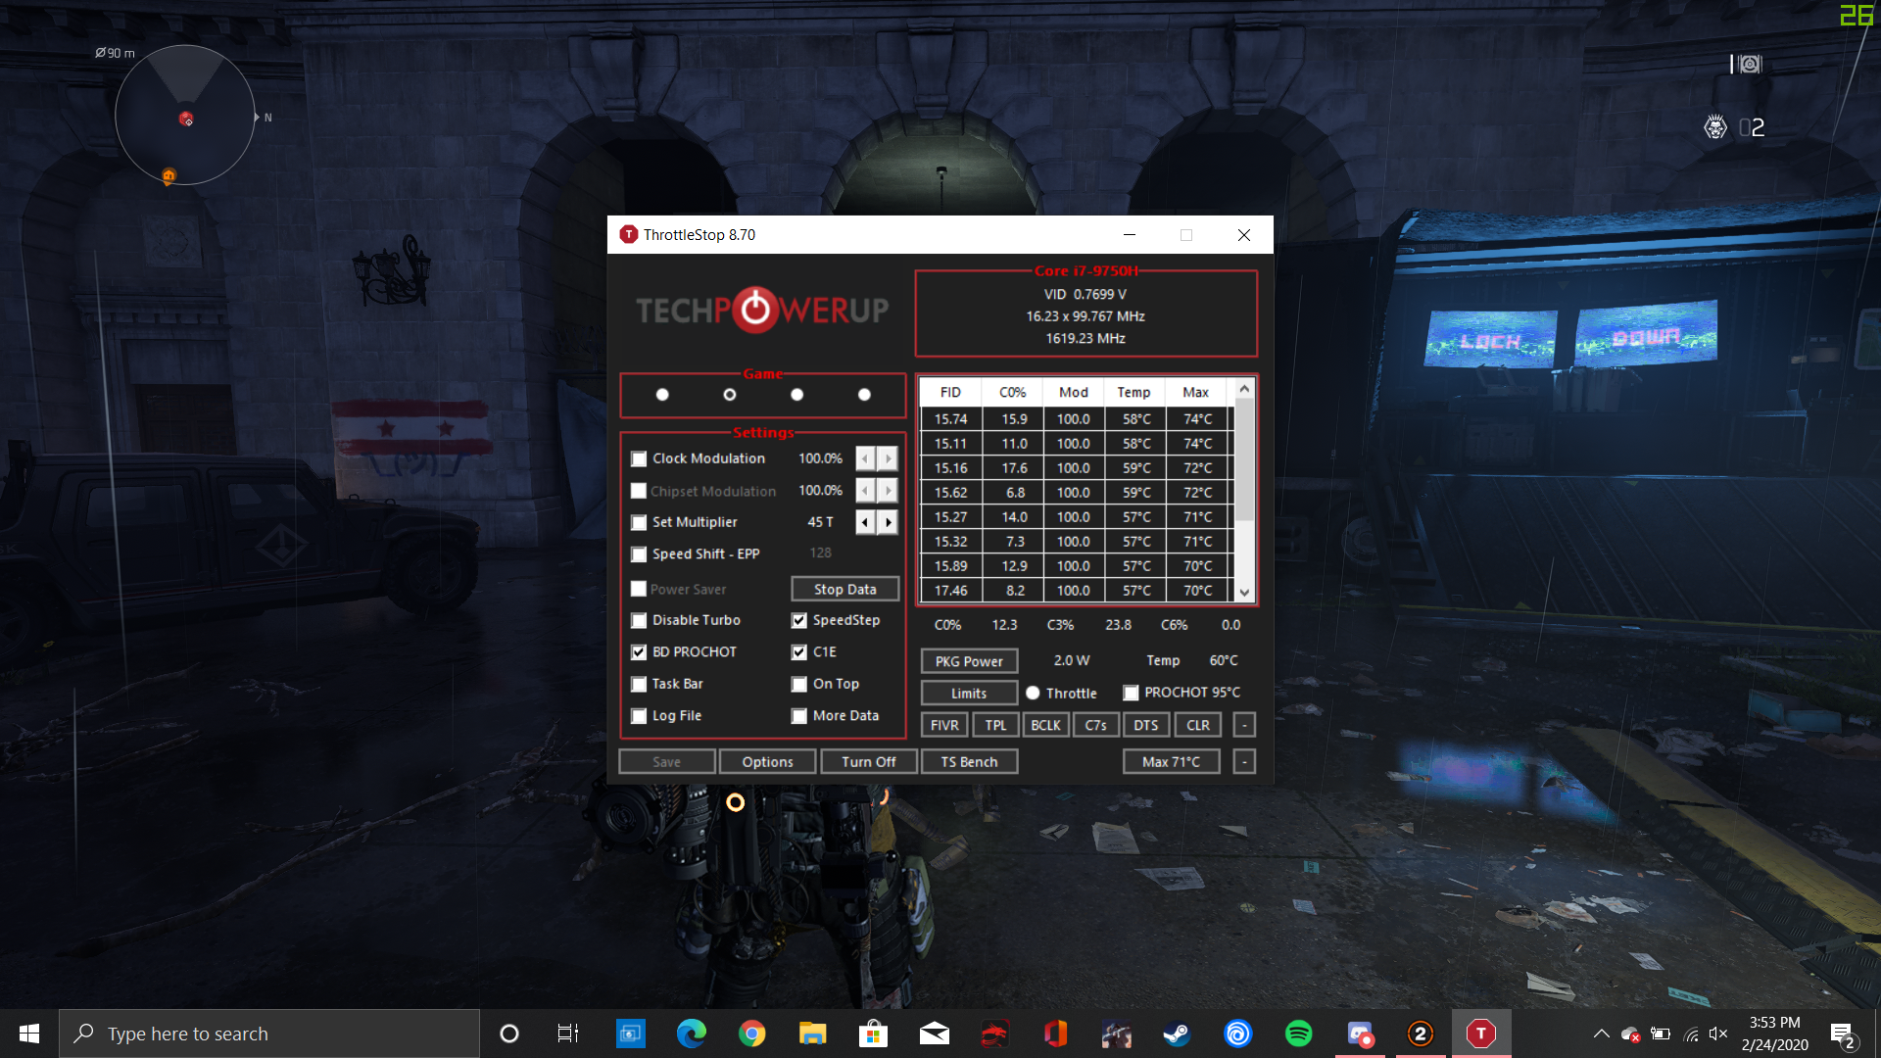The height and width of the screenshot is (1058, 1881).
Task: Open the Mail app in the taskbar
Action: (934, 1034)
